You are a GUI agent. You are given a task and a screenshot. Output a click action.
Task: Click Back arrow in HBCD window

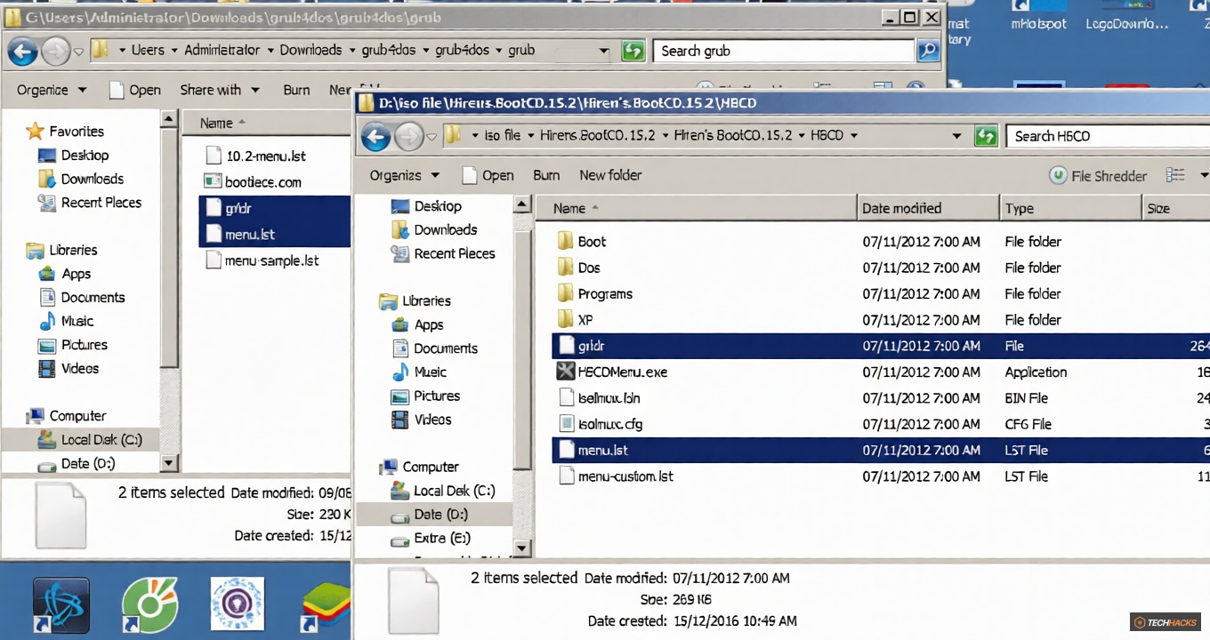click(376, 136)
